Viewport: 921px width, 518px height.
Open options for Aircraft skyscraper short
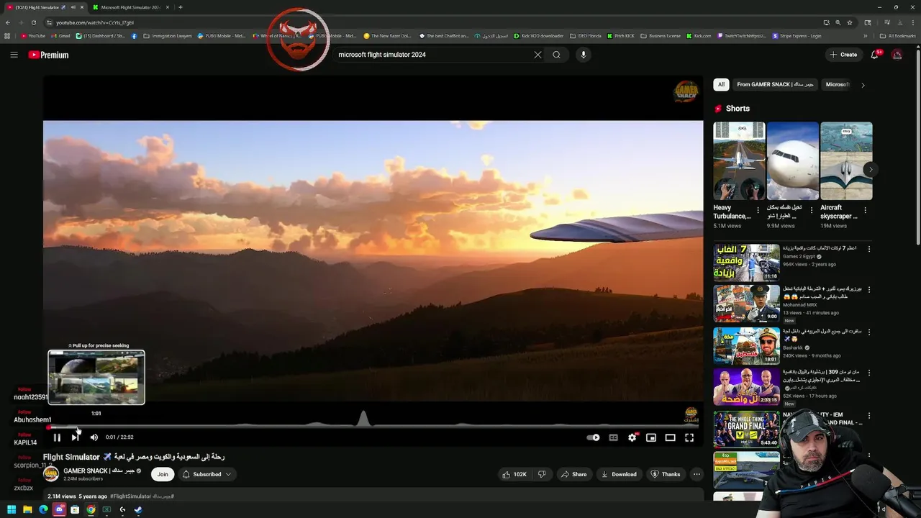(865, 211)
